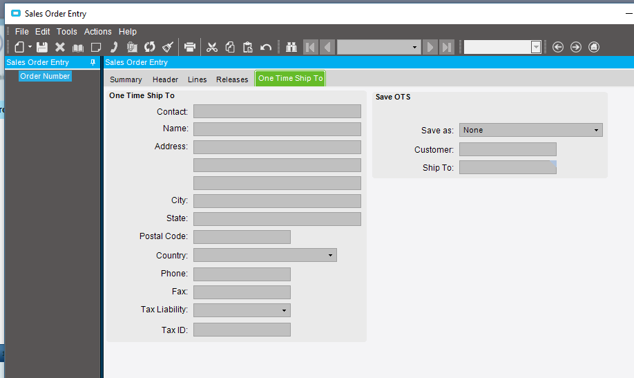
Task: Open the Help menu
Action: pyautogui.click(x=128, y=32)
